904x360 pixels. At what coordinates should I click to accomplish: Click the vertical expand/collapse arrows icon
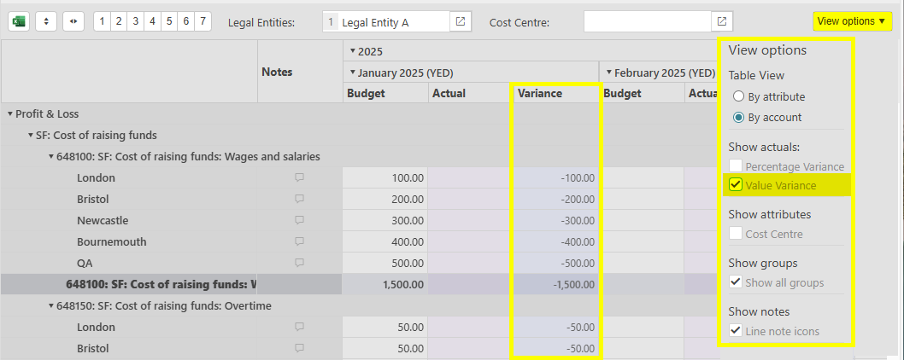pyautogui.click(x=46, y=21)
